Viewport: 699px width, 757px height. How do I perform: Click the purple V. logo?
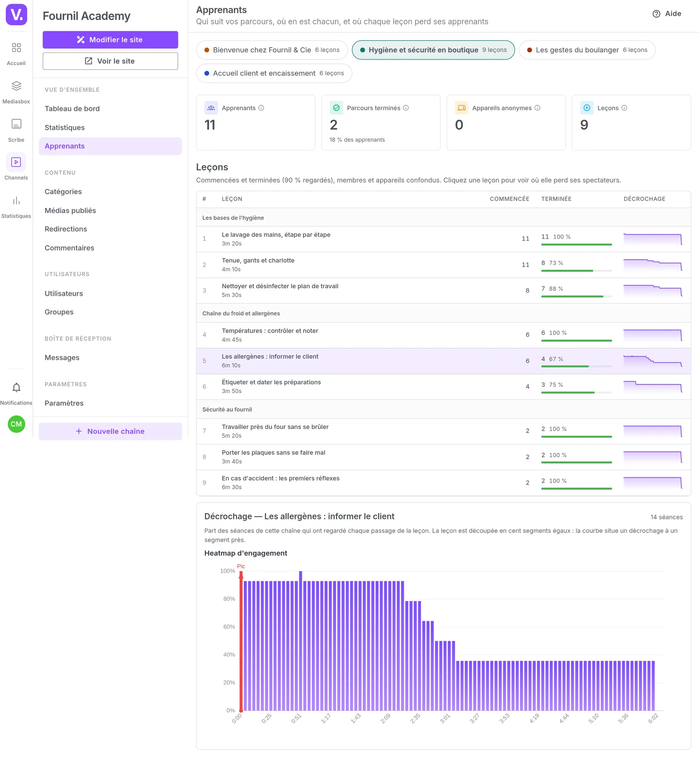[17, 15]
